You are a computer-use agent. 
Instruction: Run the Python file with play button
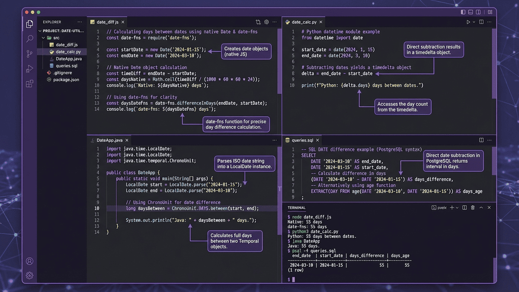pos(468,22)
